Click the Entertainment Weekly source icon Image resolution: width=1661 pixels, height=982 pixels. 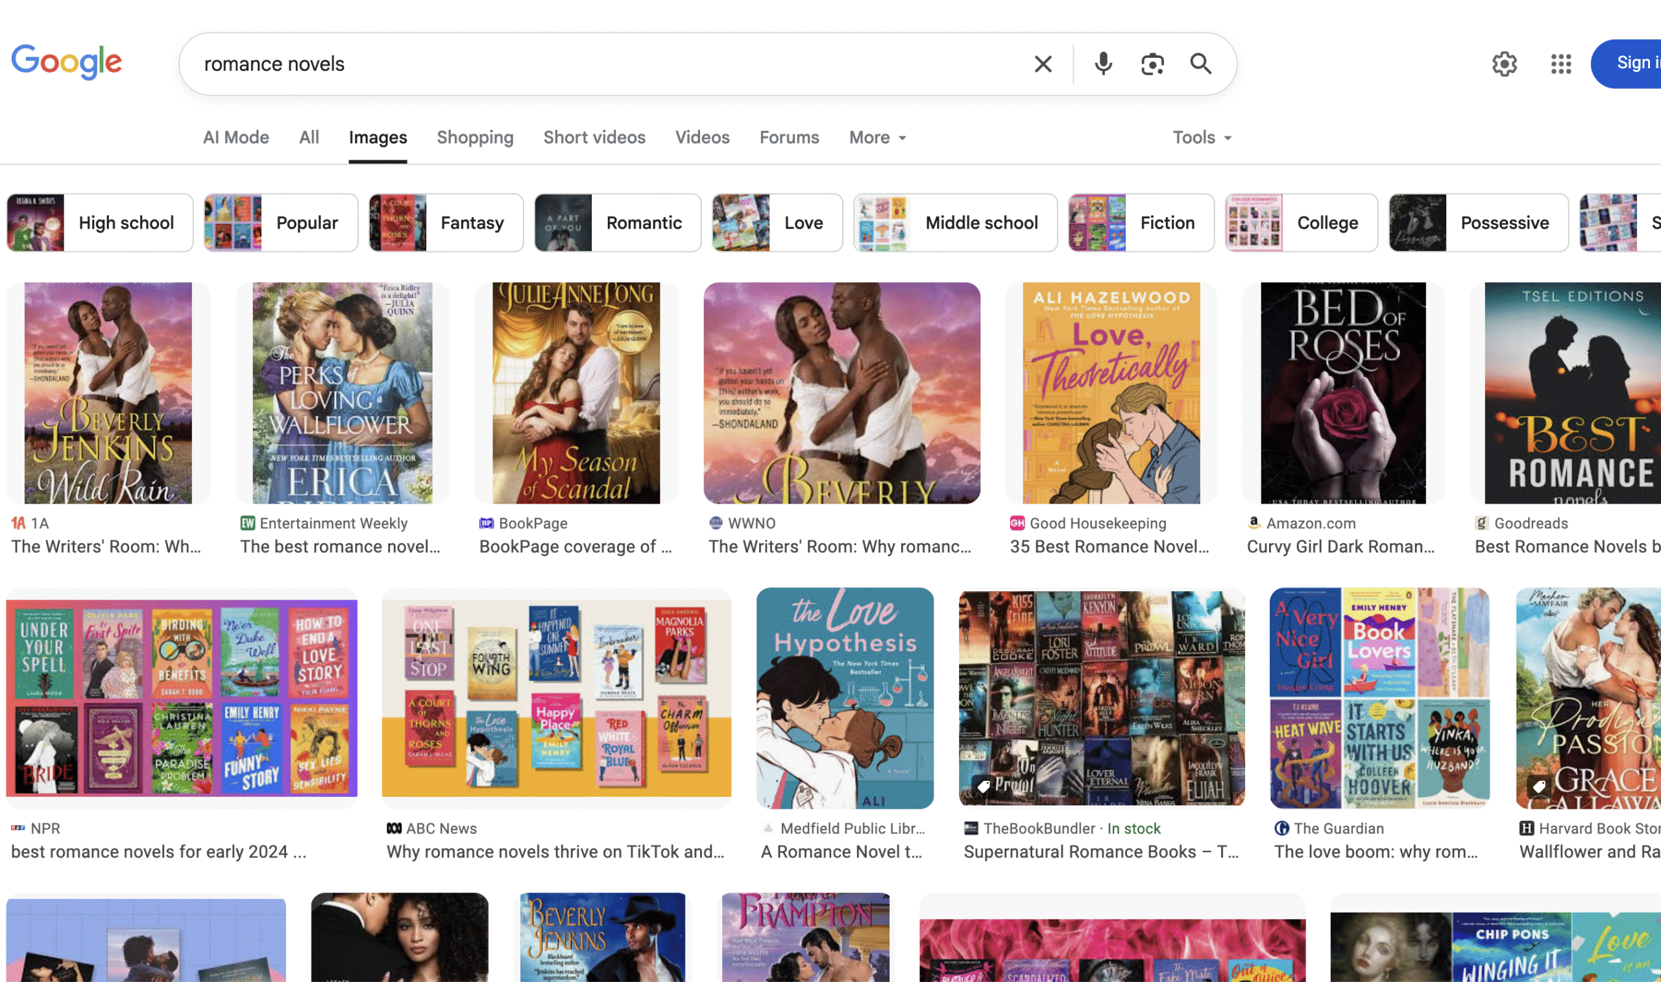pos(247,523)
